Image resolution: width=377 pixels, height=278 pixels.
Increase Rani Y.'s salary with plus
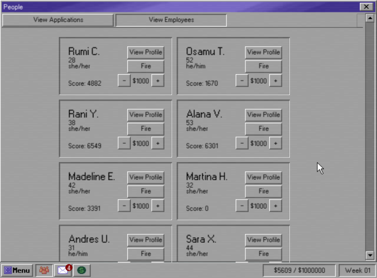tap(158, 143)
